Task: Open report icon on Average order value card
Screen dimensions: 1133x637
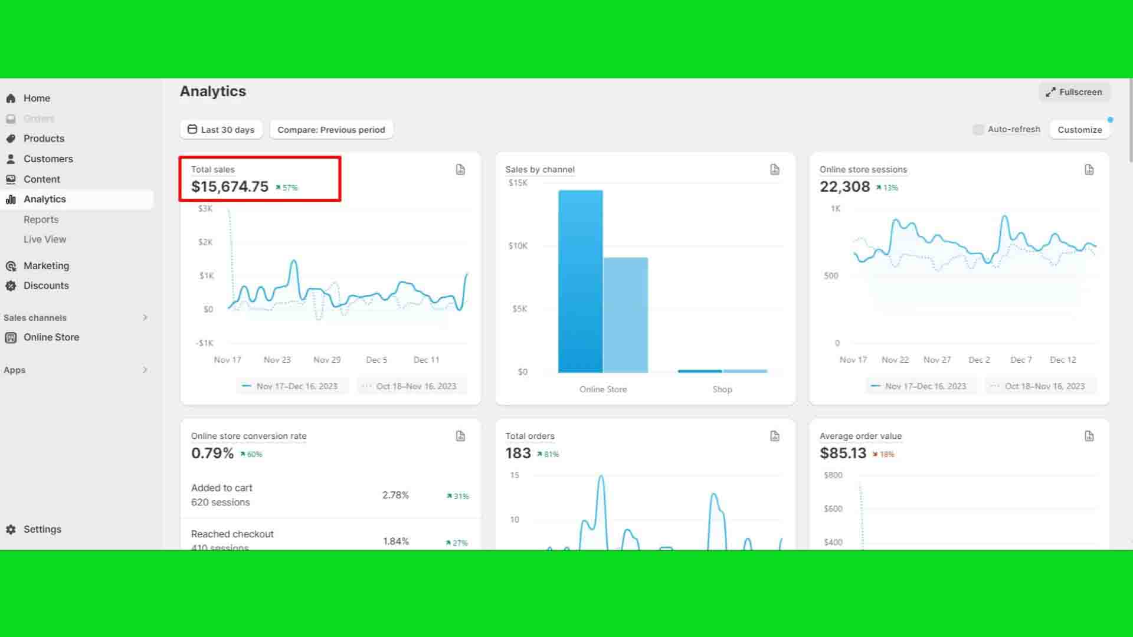Action: pos(1089,436)
